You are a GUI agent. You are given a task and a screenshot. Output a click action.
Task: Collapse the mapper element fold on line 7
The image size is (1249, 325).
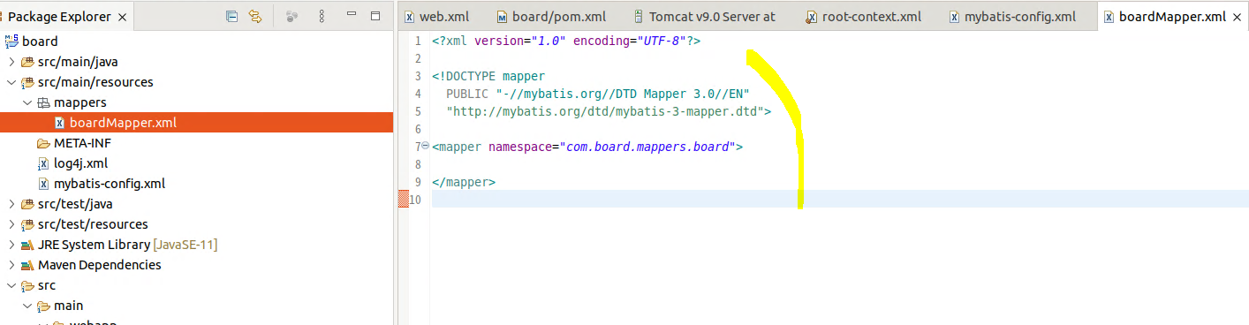[426, 146]
